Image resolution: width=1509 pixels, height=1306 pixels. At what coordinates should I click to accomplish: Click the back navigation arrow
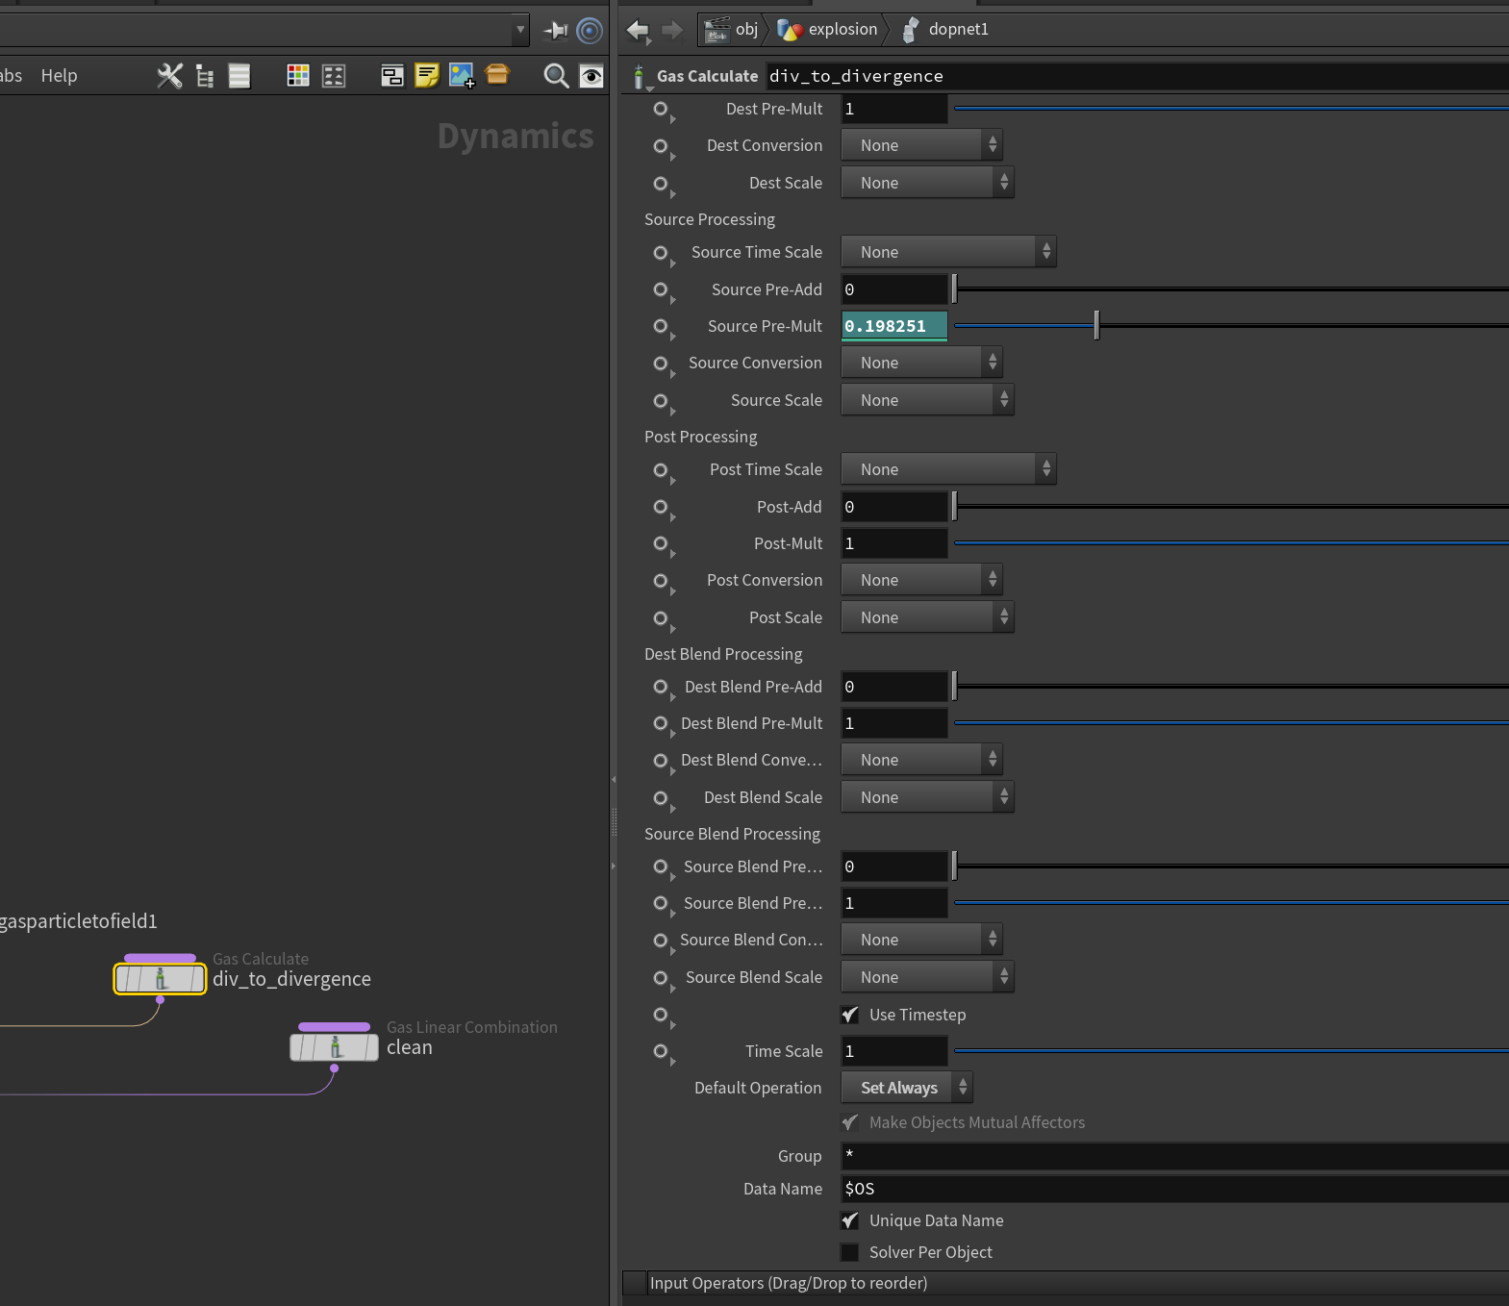coord(638,30)
